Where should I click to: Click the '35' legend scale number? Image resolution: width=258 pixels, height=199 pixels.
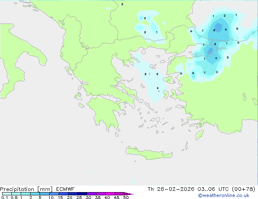pos(98,197)
